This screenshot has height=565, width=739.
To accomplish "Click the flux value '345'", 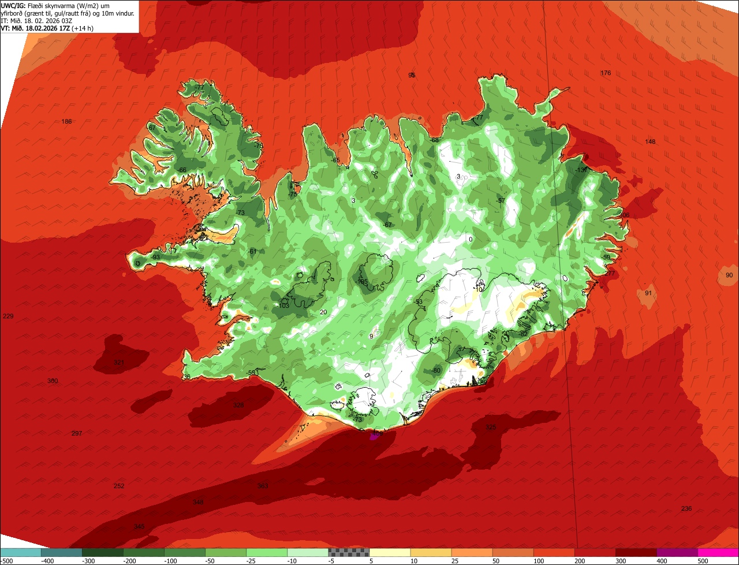I will click(x=139, y=526).
